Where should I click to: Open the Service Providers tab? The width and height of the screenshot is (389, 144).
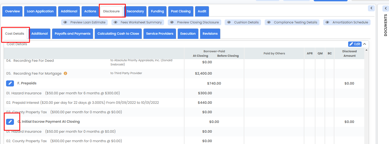click(160, 34)
